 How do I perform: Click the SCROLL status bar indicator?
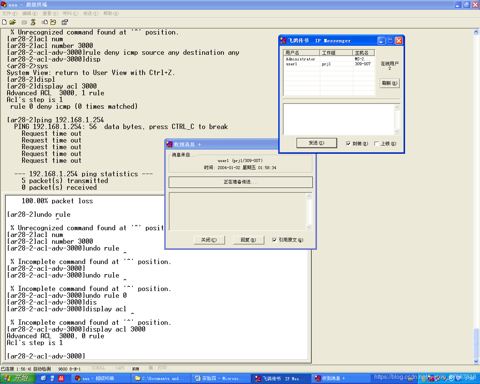[99, 368]
